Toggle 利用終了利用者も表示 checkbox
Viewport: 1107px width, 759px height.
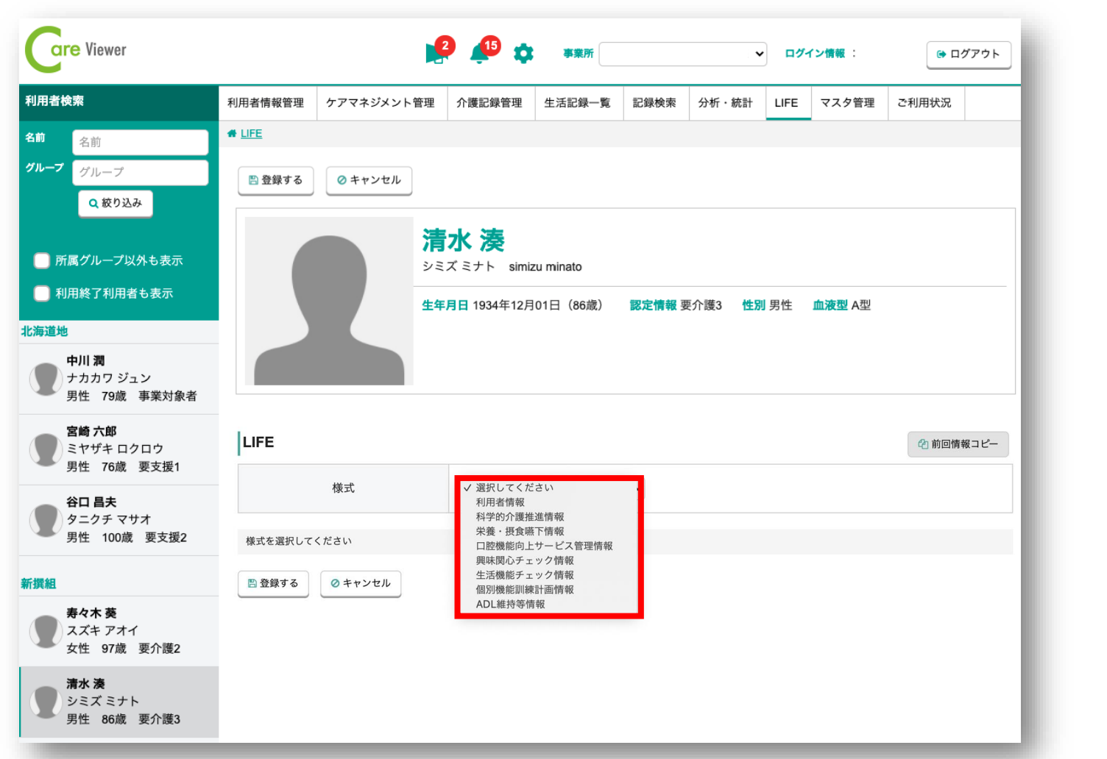tap(42, 293)
